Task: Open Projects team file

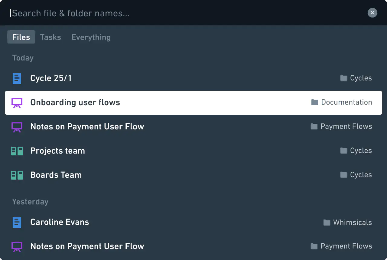Action: pos(58,151)
